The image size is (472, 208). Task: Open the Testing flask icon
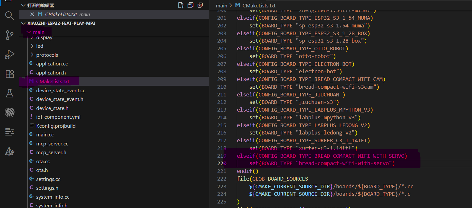tap(10, 93)
